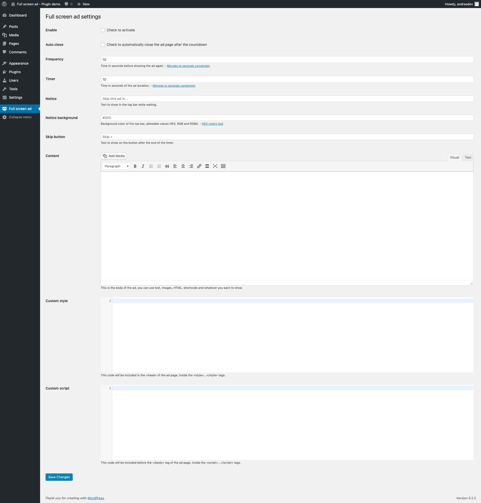Viewport: 481px width, 503px height.
Task: Collapse the admin sidebar menu
Action: tap(20, 117)
